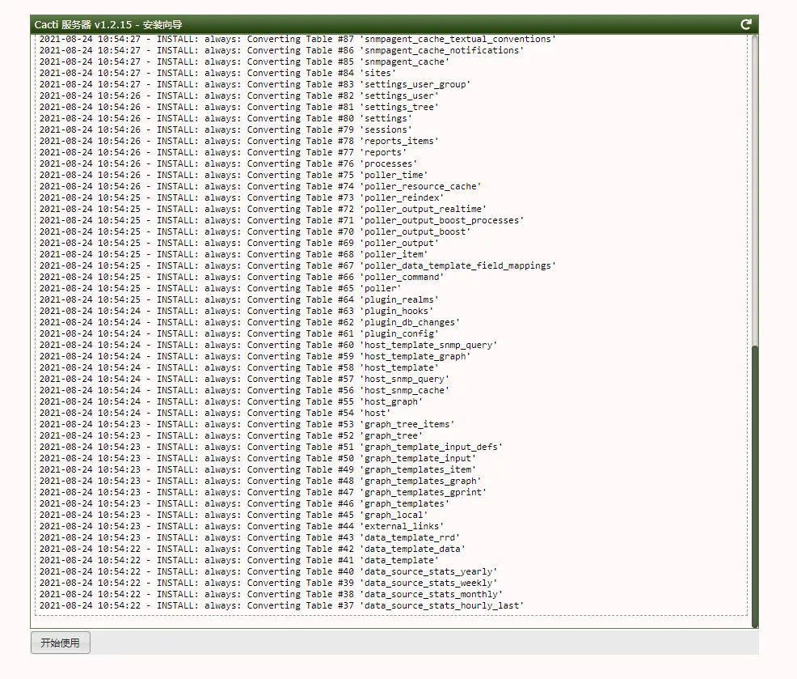Select log line 'host_template_snmp_query'
Screen dimensions: 797x679
[268, 345]
